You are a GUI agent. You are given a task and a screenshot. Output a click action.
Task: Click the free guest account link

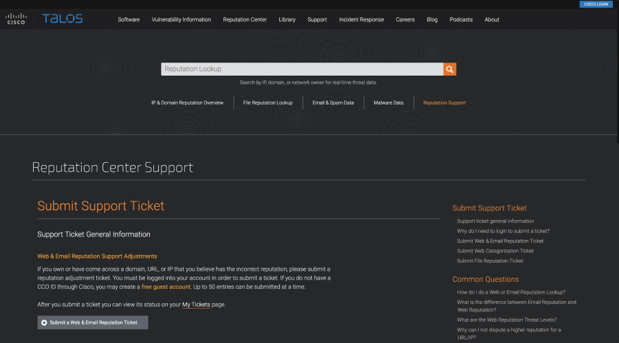(166, 287)
